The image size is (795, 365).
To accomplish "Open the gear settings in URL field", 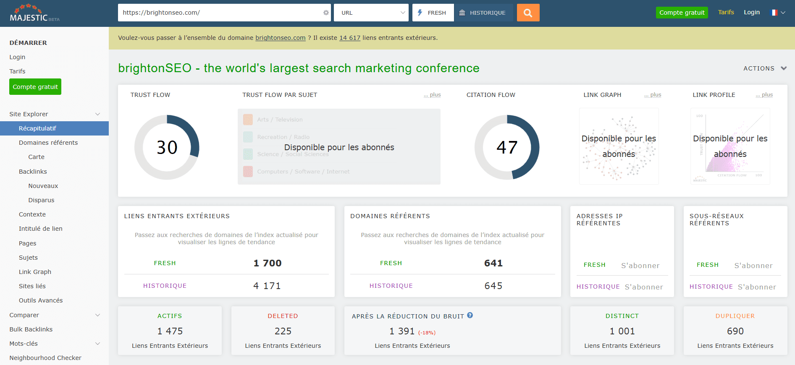I will click(x=326, y=13).
